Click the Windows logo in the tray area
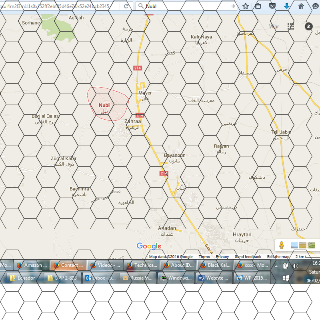 (286, 278)
